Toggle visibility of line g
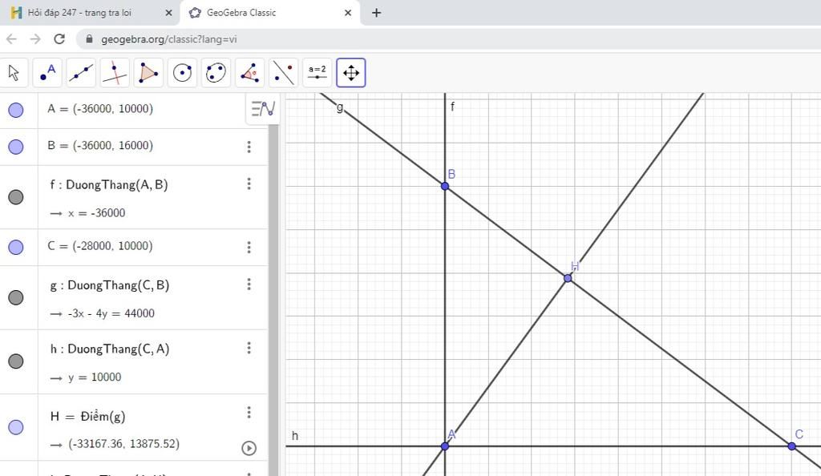Screen dimensions: 821x476 coord(16,297)
